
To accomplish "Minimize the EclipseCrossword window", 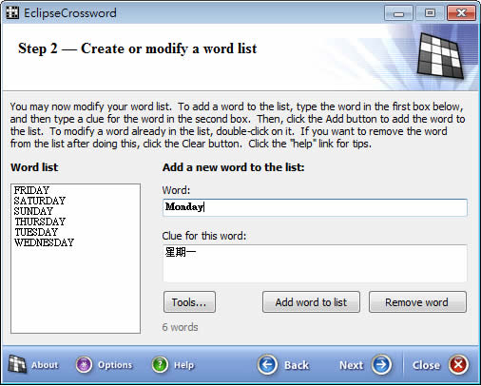I will (x=398, y=13).
